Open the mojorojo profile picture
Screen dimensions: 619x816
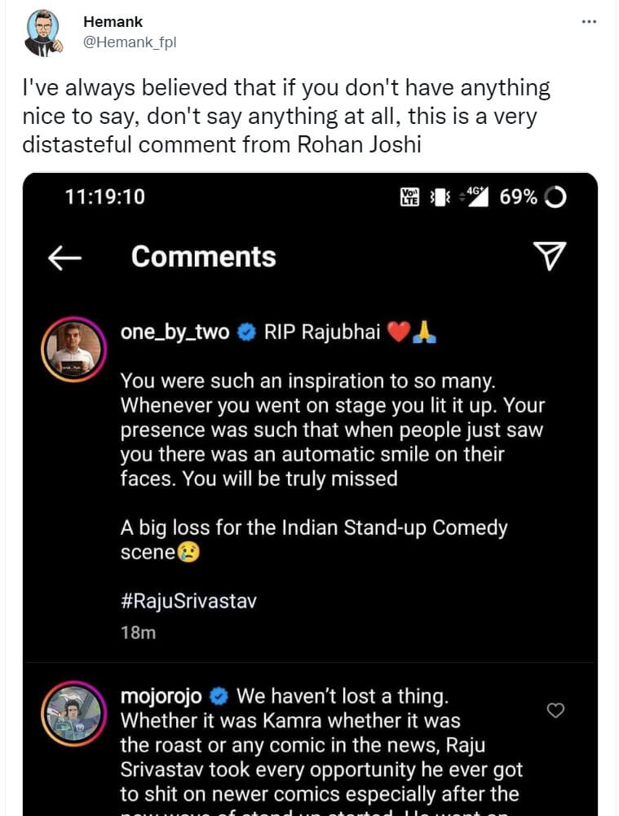pyautogui.click(x=74, y=713)
